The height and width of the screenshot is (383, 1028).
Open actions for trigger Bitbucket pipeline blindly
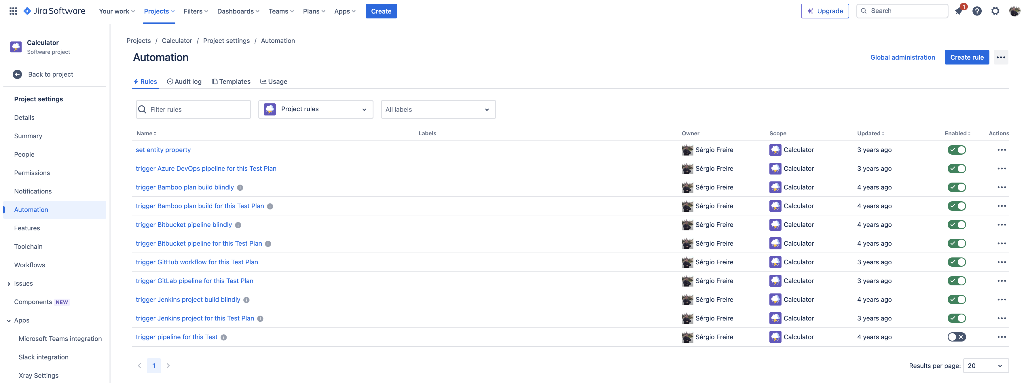pos(1002,225)
